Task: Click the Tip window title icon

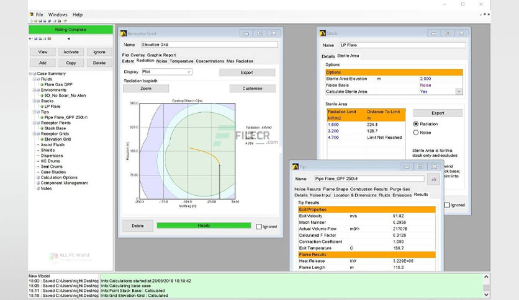Action: coord(296,167)
